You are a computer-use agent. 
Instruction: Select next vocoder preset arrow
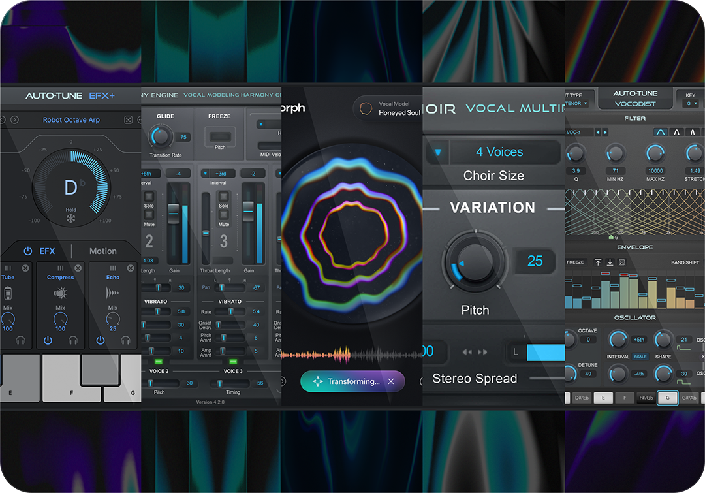605,133
